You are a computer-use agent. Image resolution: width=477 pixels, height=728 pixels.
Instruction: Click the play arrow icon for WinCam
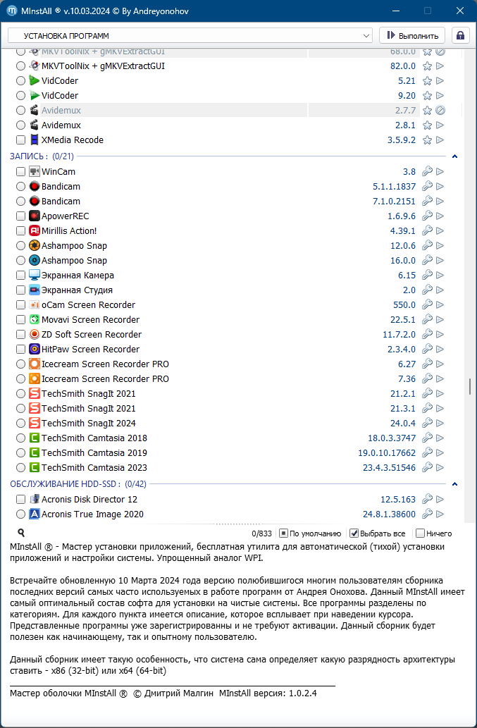(440, 172)
